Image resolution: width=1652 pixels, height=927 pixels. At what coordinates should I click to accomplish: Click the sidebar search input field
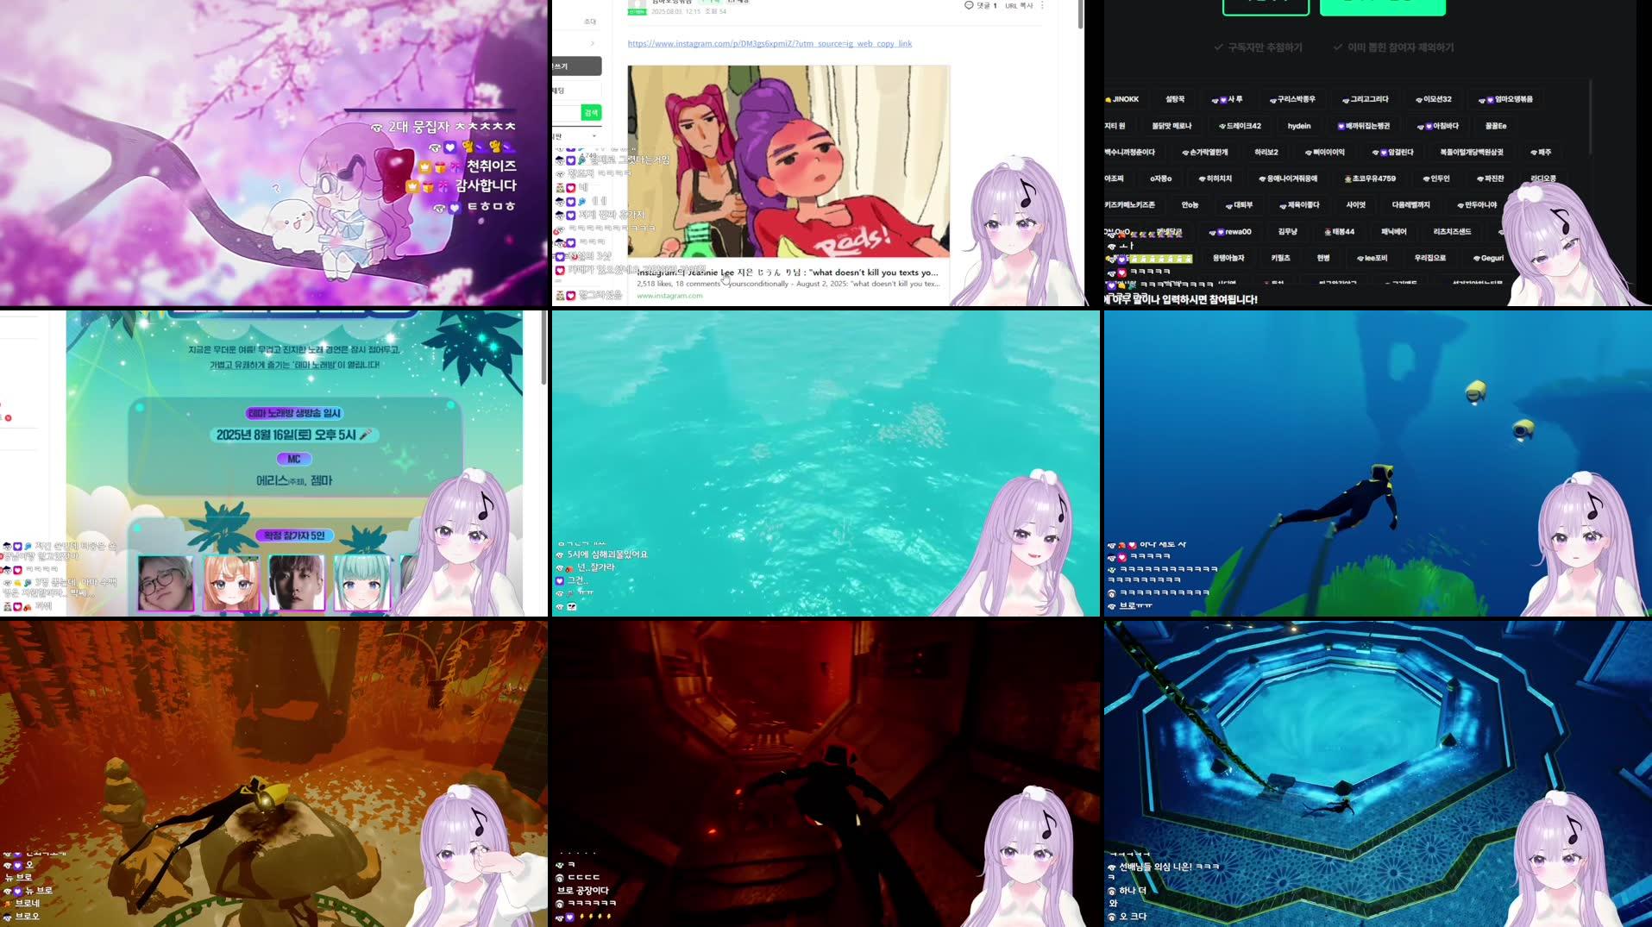(x=566, y=113)
